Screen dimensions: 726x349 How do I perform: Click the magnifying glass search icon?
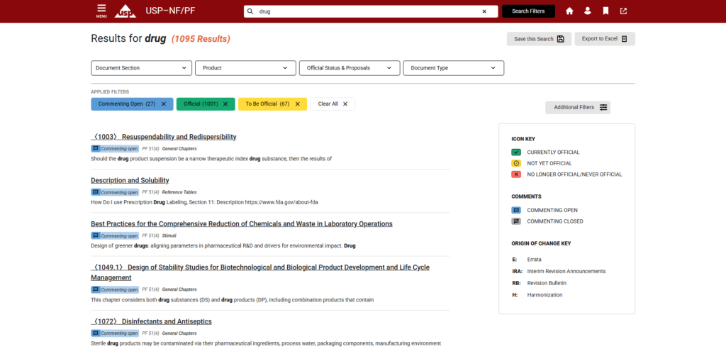[250, 11]
